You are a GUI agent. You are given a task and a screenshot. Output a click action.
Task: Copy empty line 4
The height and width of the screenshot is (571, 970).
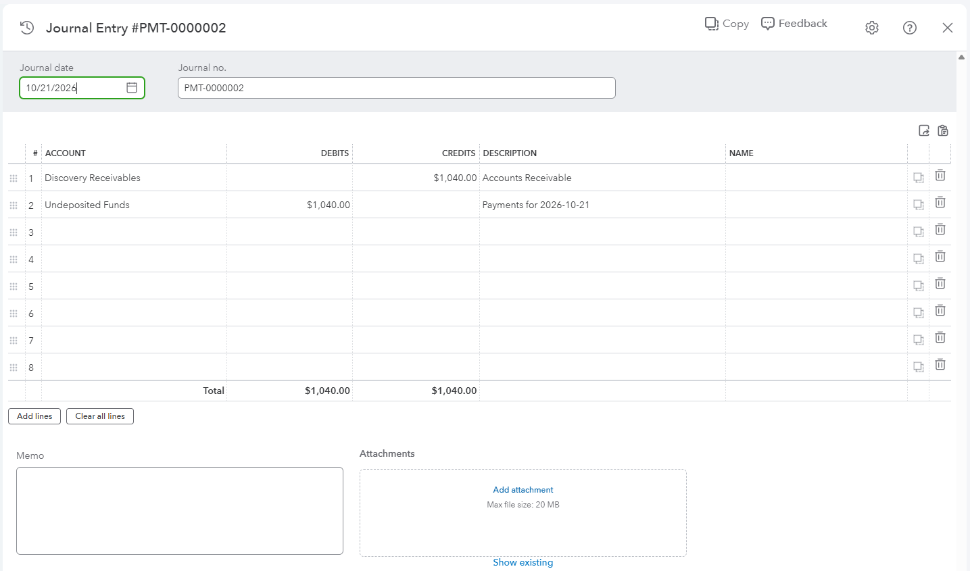(x=919, y=259)
